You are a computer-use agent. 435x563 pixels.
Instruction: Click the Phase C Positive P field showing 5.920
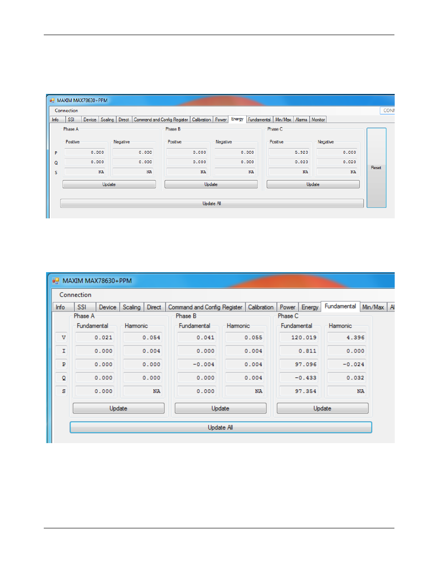289,152
